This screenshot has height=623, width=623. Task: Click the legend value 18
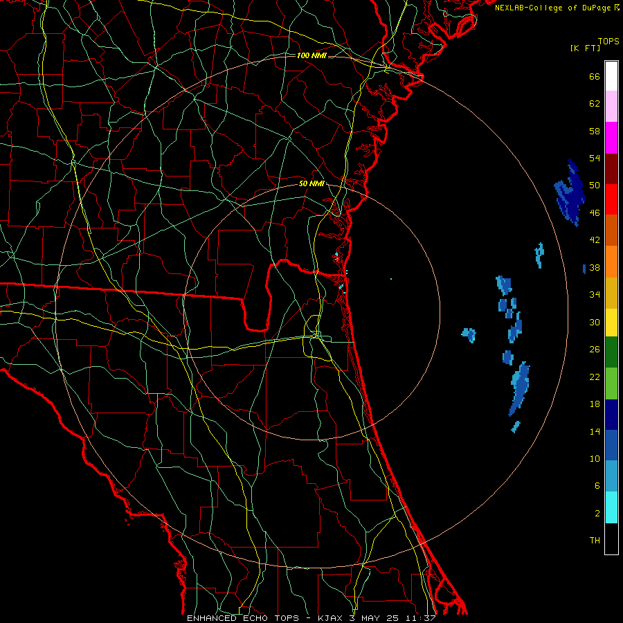595,404
